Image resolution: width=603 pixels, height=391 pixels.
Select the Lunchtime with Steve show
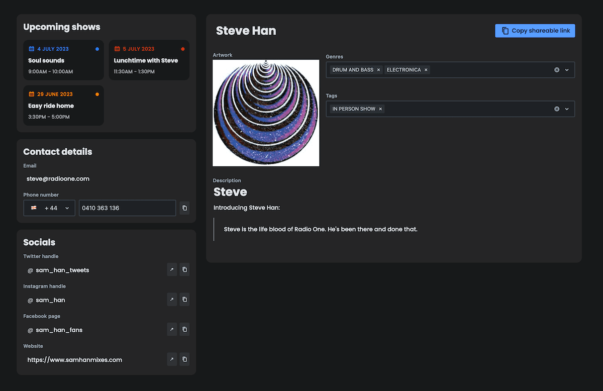pyautogui.click(x=149, y=60)
